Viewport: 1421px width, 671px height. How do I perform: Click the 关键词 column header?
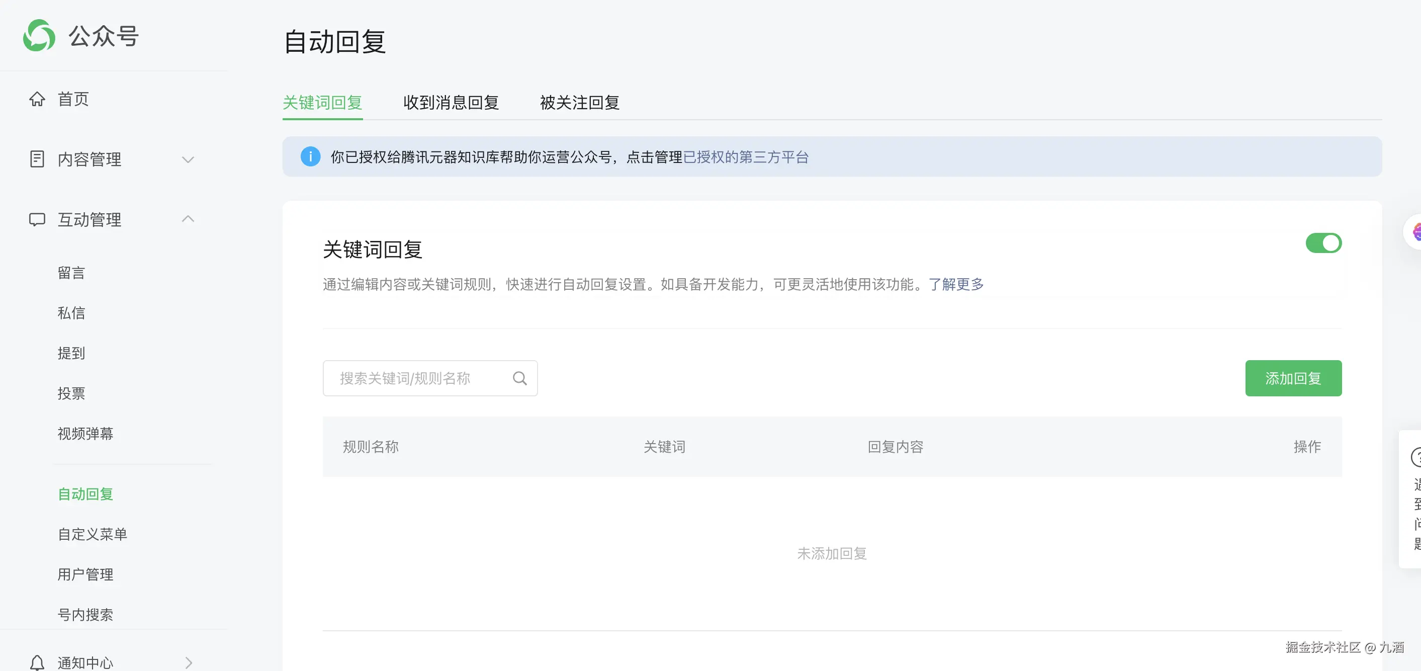click(664, 447)
